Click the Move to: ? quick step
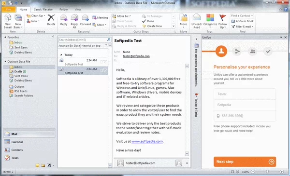 tap(121, 16)
